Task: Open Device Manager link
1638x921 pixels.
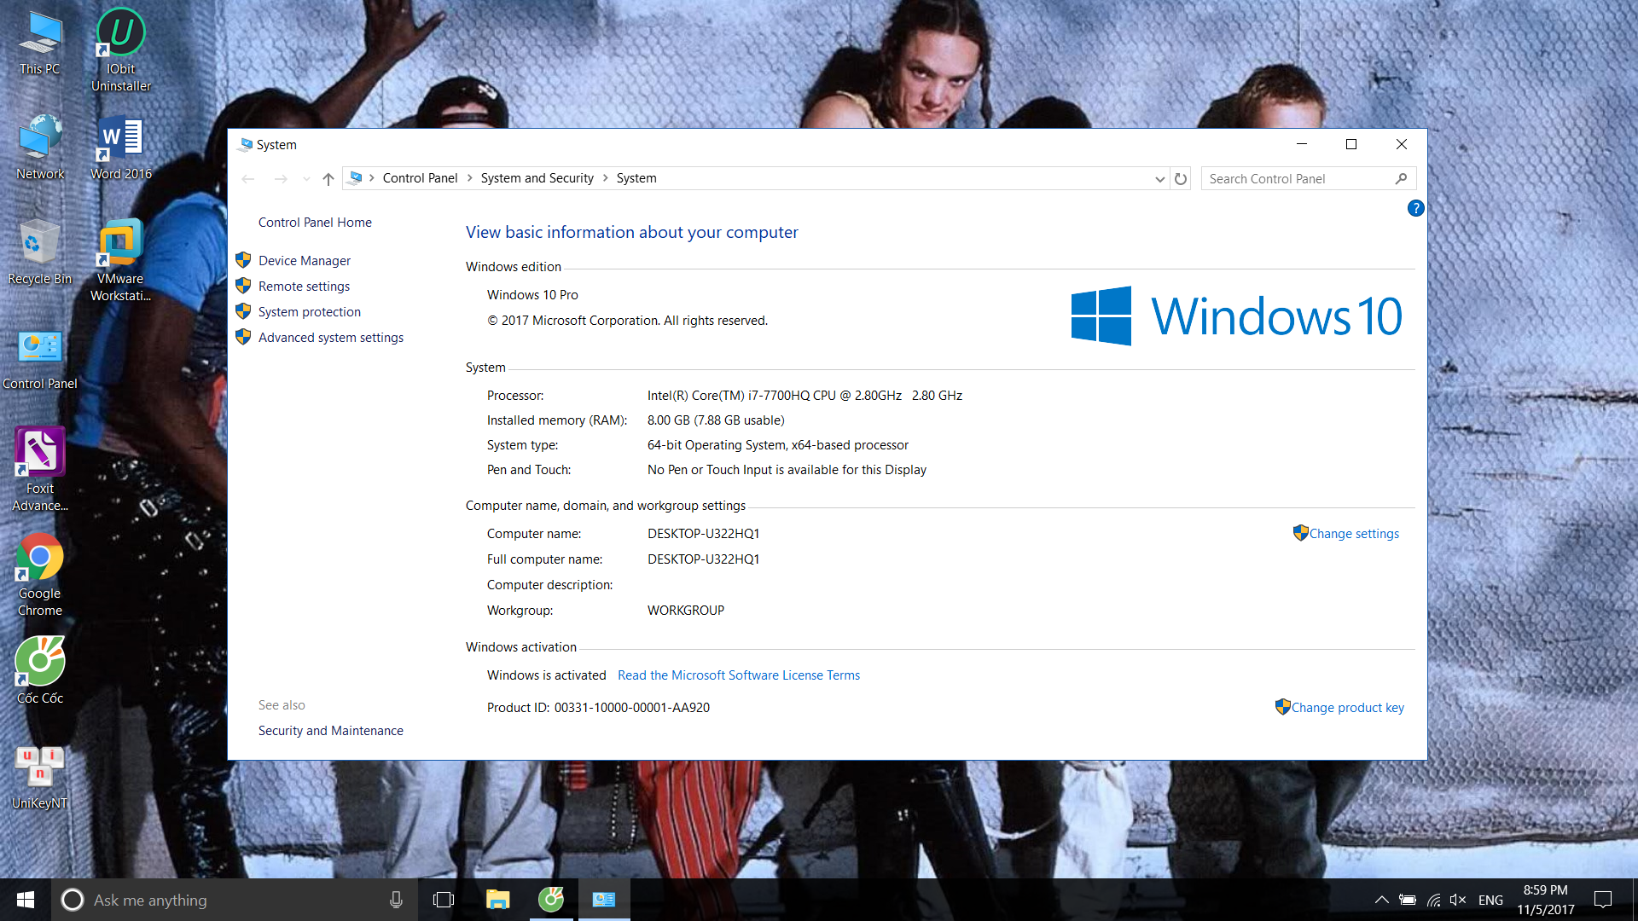Action: coord(305,261)
